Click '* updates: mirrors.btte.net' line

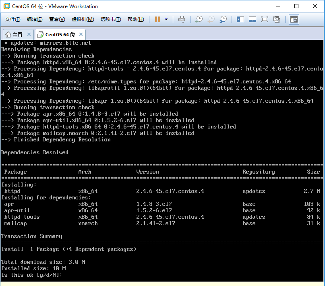48,43
